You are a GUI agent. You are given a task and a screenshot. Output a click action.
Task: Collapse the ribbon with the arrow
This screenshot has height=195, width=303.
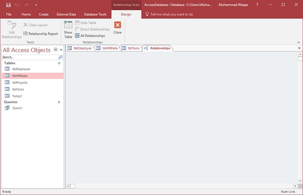tap(298, 42)
